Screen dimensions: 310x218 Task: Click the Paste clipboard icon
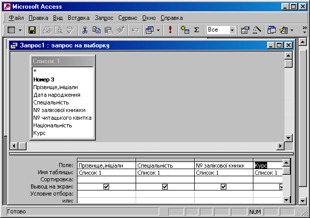(108, 30)
